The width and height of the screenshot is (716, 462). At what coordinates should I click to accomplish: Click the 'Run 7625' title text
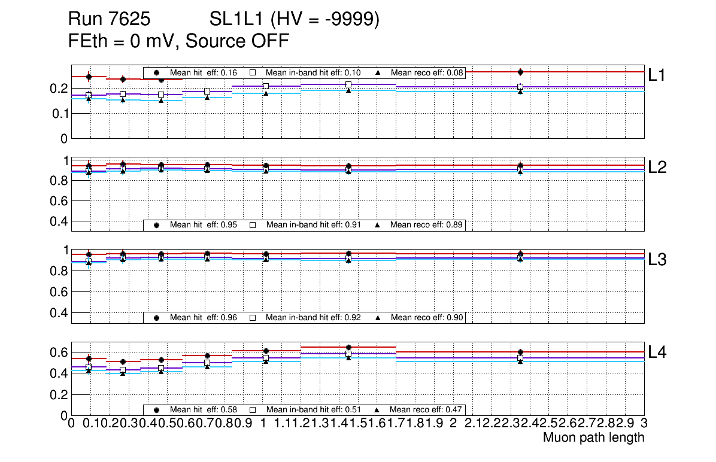click(x=109, y=20)
